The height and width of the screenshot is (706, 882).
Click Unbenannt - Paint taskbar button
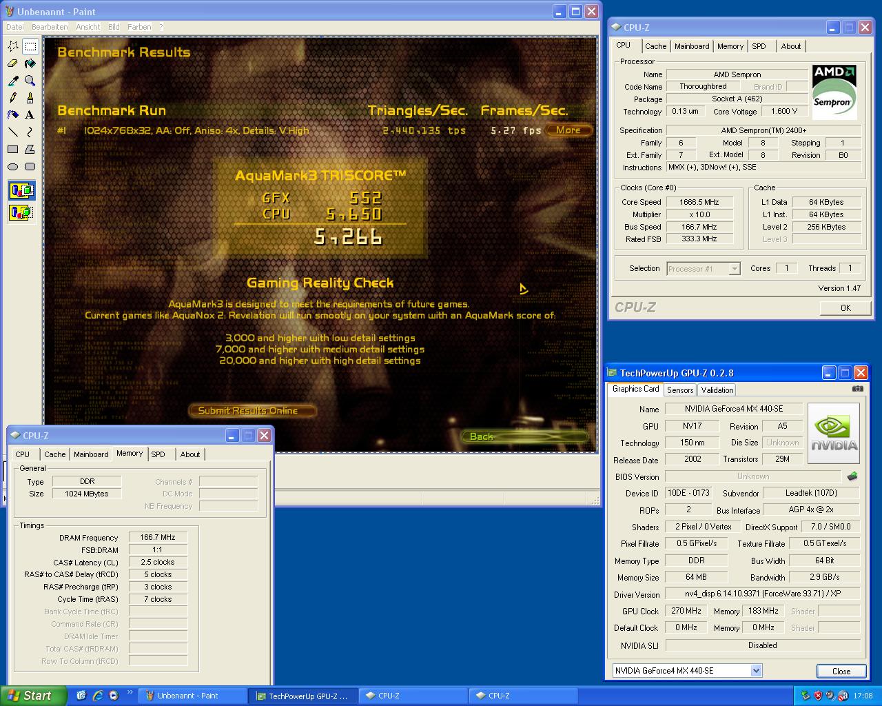(x=193, y=696)
